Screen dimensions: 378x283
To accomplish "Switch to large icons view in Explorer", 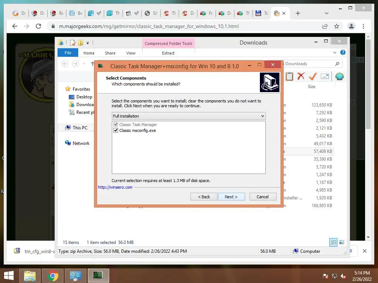I will pyautogui.click(x=341, y=242).
